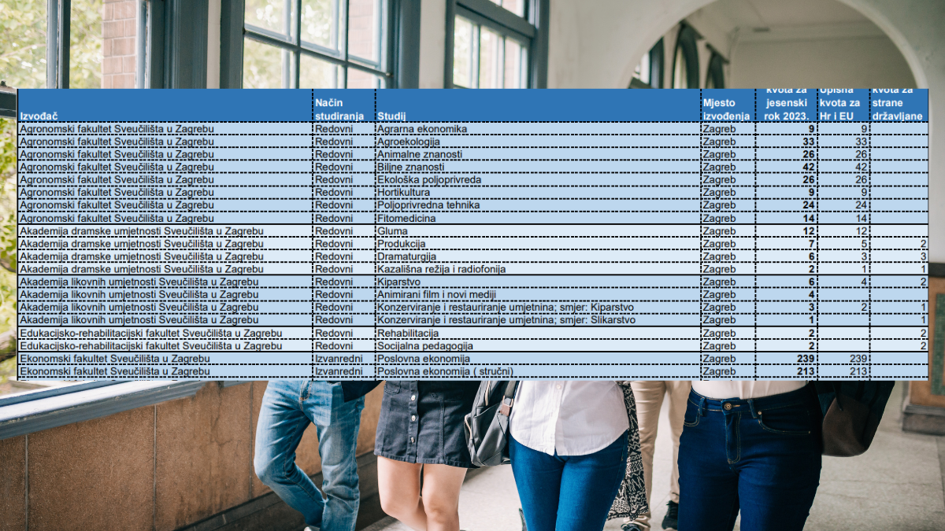Image resolution: width=945 pixels, height=531 pixels.
Task: Select Izvanredni in the Poslovna ekonomija (stručni) row
Action: [x=344, y=371]
